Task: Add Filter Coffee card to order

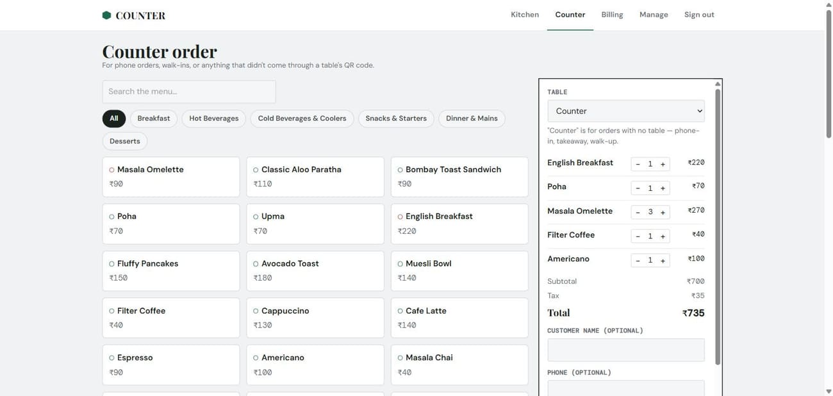Action: (171, 318)
